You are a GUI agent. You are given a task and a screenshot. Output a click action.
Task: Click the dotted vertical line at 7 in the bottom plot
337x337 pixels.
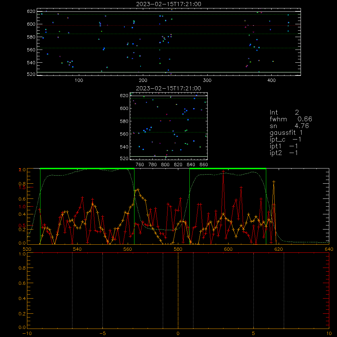click(284, 291)
